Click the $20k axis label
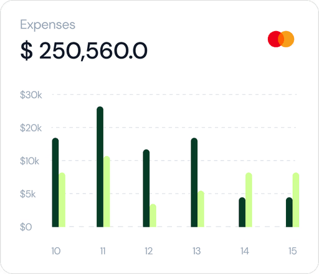 pyautogui.click(x=31, y=128)
